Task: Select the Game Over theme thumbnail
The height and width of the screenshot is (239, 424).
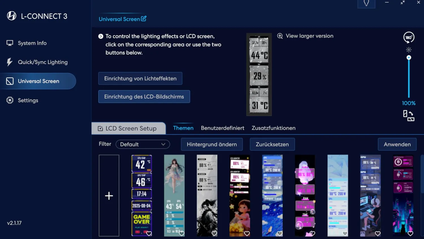Action: [x=142, y=195]
